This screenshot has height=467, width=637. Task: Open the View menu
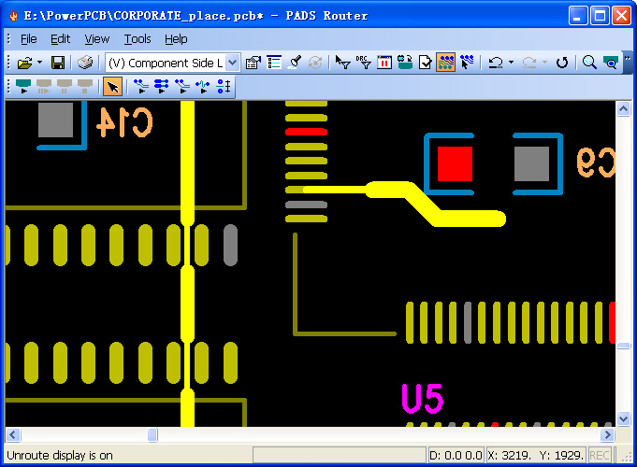click(x=96, y=38)
